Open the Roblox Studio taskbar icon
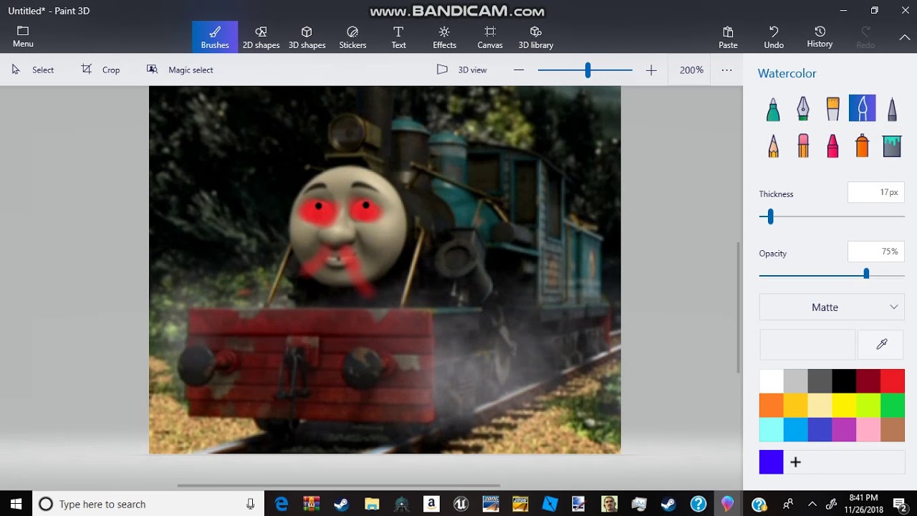 pos(550,504)
